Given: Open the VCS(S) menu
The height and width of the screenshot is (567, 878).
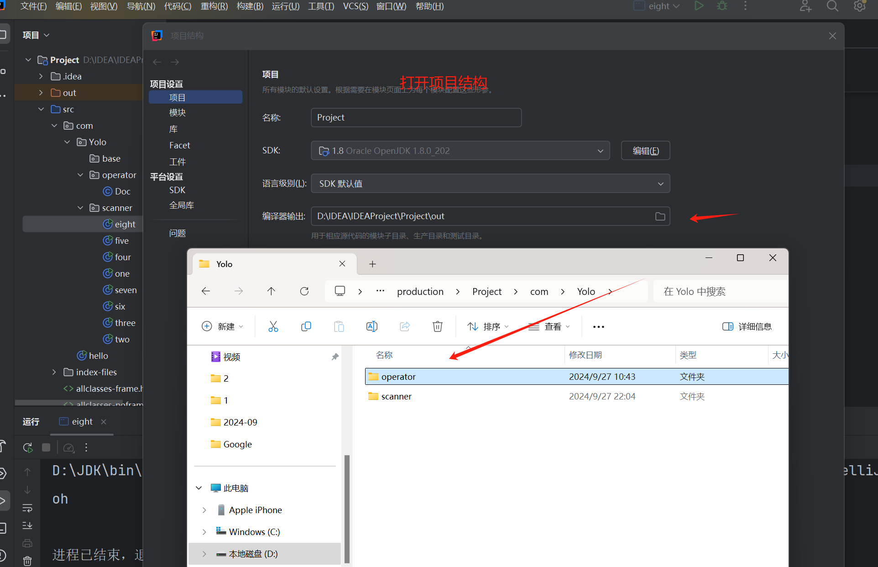Looking at the screenshot, I should point(355,6).
